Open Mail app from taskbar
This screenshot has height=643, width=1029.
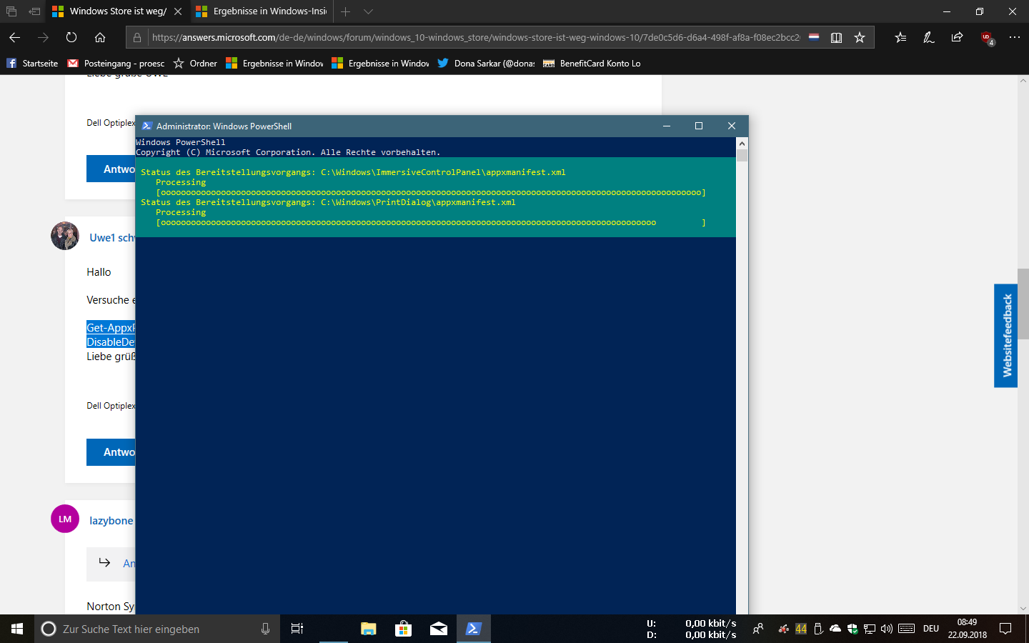438,629
